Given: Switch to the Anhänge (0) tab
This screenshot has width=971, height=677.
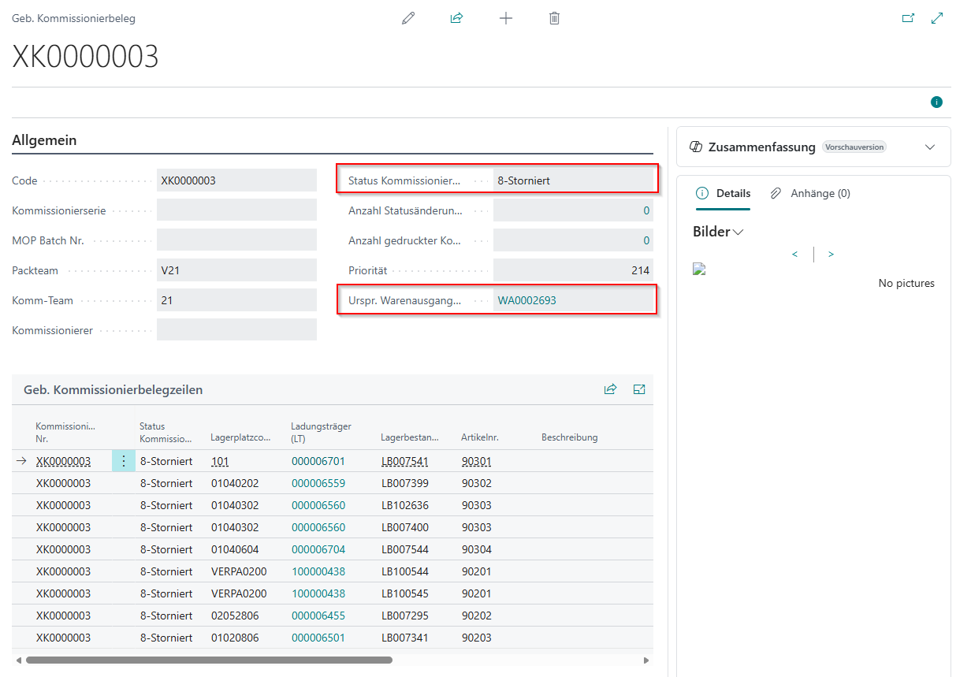Looking at the screenshot, I should (x=811, y=193).
